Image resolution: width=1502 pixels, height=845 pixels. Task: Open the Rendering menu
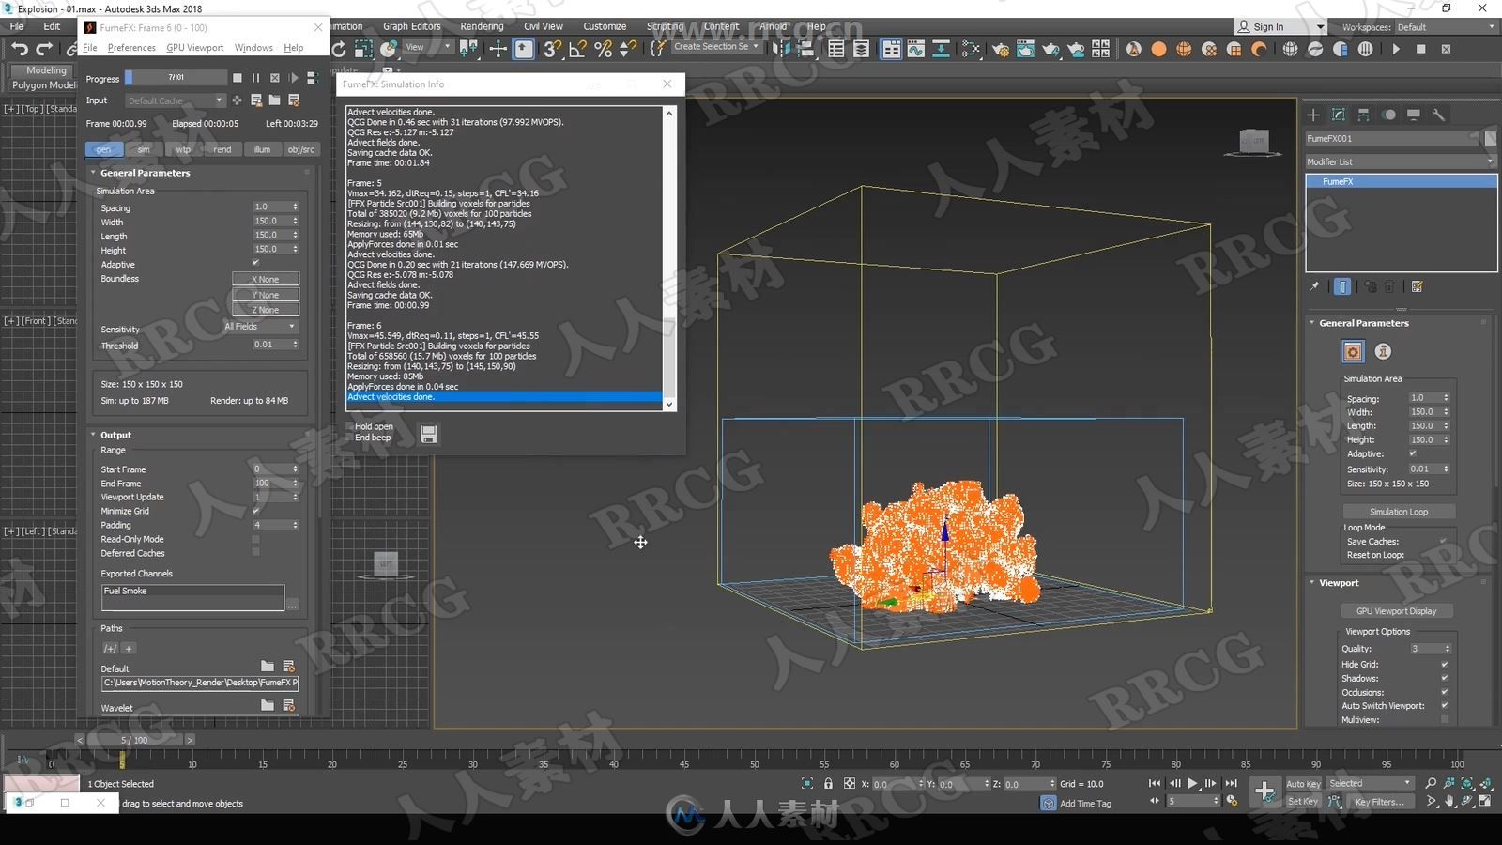(x=482, y=26)
